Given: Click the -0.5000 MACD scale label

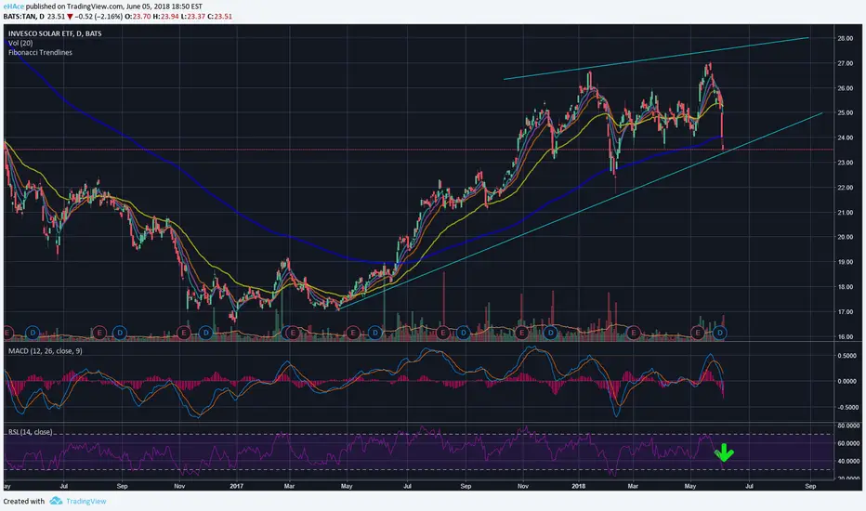Looking at the screenshot, I should coord(846,408).
